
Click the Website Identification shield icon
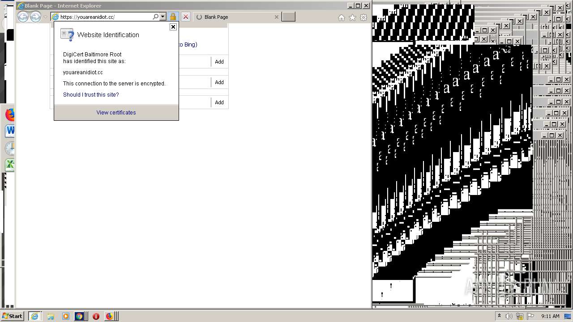(67, 35)
